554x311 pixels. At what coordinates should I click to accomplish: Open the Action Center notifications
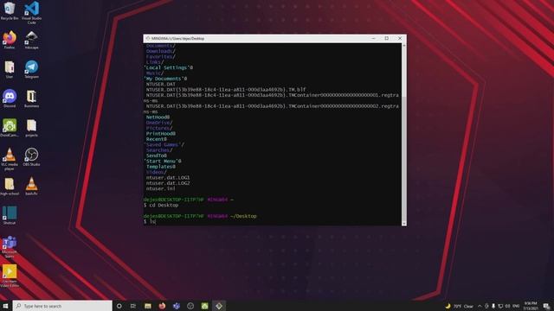tap(546, 306)
